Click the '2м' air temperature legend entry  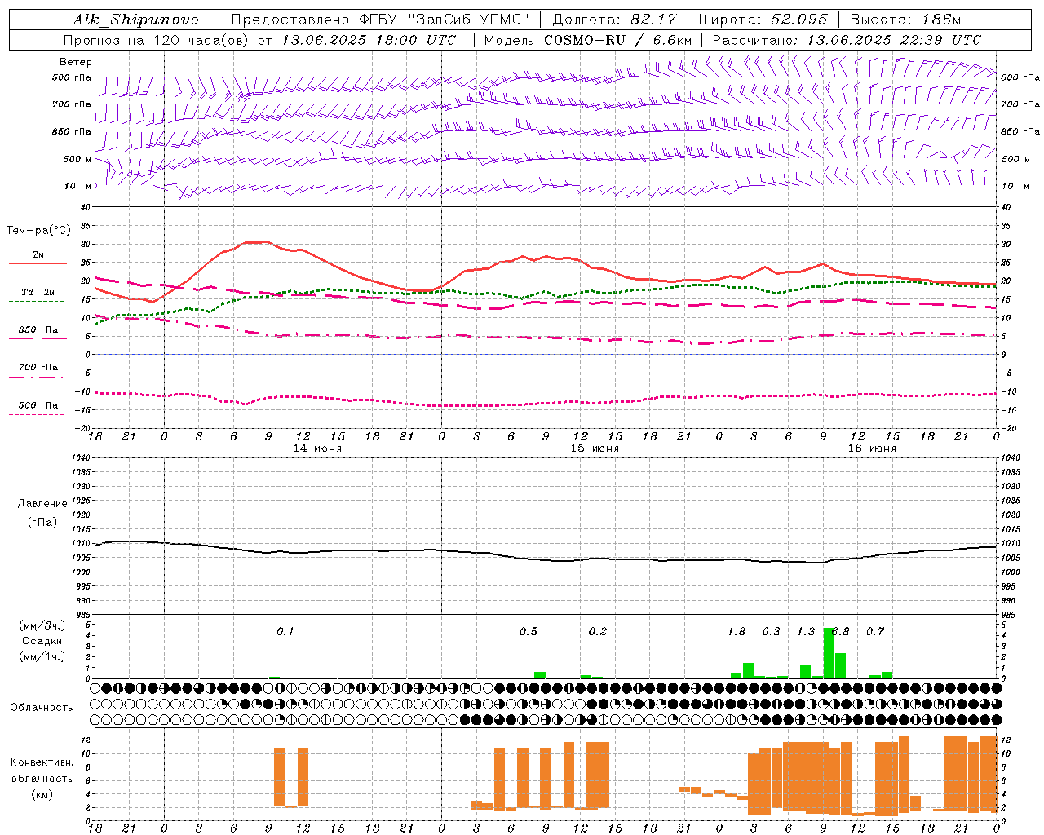pyautogui.click(x=38, y=255)
